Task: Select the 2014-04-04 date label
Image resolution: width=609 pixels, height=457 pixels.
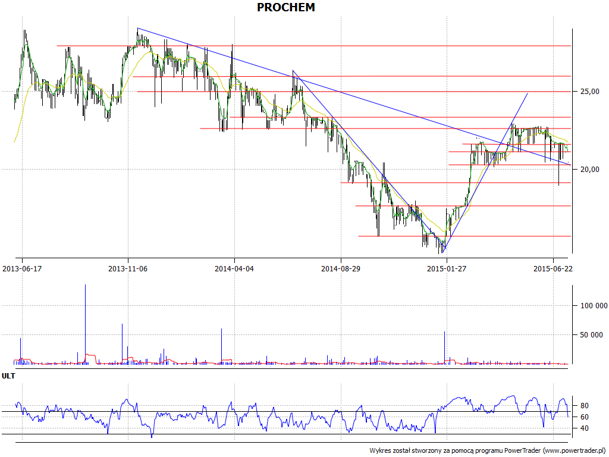Action: (x=234, y=268)
